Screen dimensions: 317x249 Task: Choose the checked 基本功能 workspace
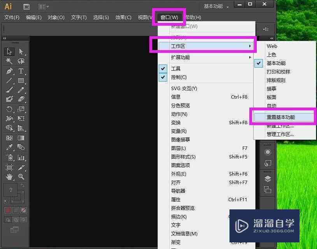pyautogui.click(x=285, y=63)
